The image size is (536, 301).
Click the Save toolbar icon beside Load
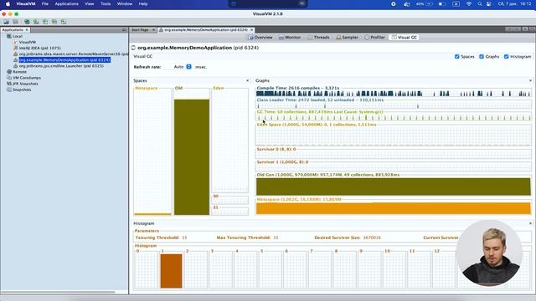click(x=15, y=22)
